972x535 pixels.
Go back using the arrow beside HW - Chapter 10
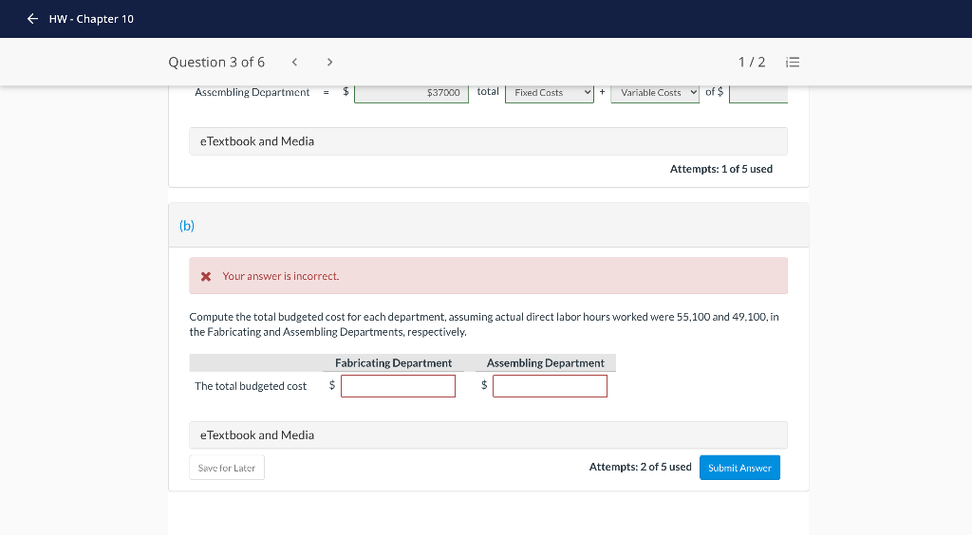(x=32, y=19)
